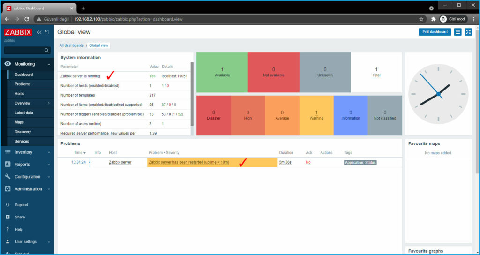The image size is (480, 255).
Task: Click the search magnifier icon in sidebar
Action: click(x=46, y=51)
